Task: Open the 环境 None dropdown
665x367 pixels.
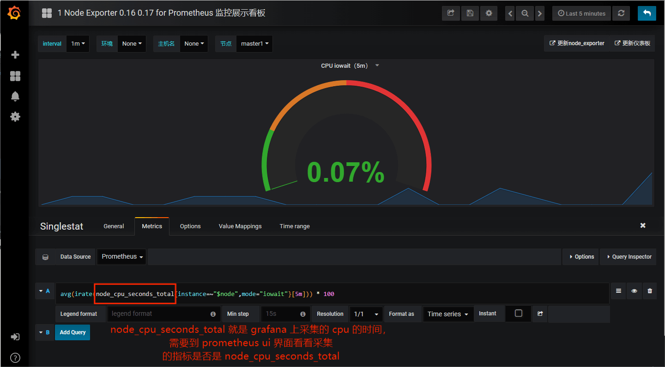Action: click(132, 44)
